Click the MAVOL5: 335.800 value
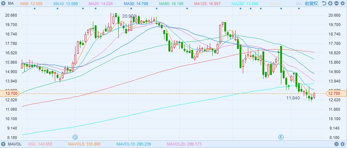This screenshot has width=347, height=148. coord(83,144)
